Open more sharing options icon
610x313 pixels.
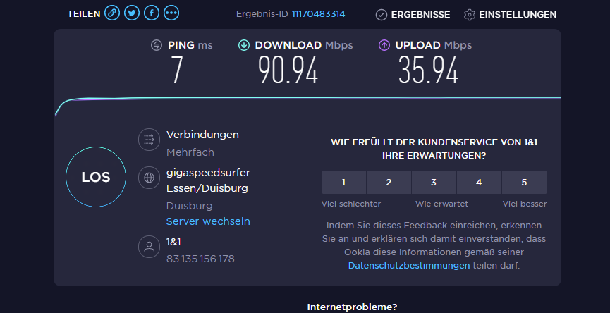(171, 13)
